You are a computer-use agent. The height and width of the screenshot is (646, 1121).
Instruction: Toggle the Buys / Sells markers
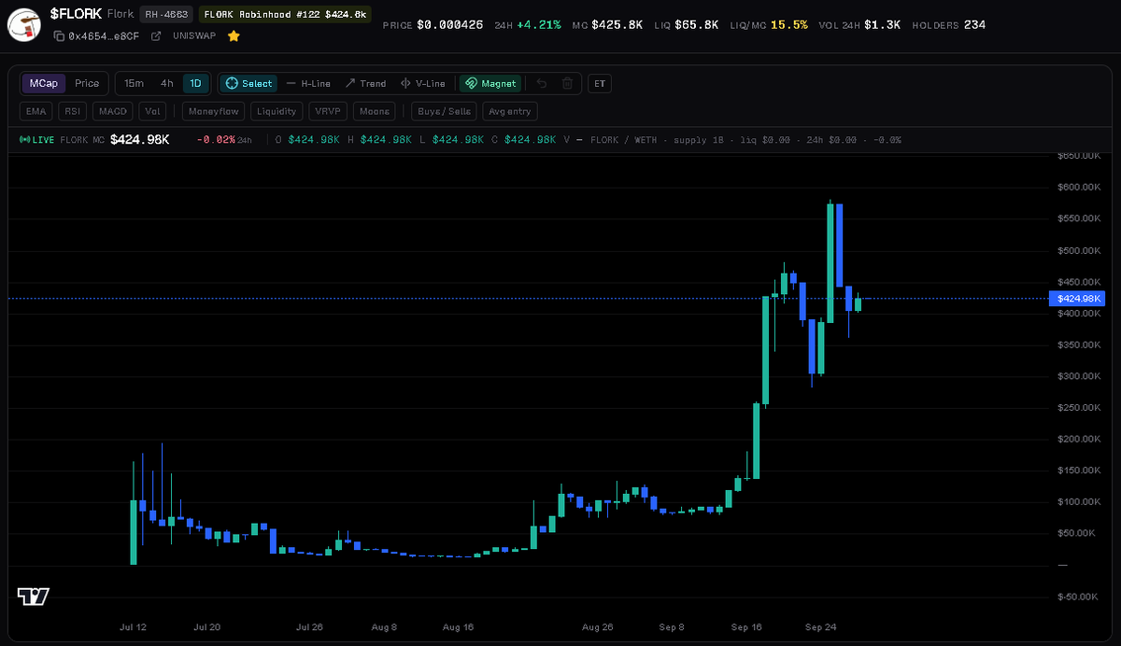click(x=444, y=111)
